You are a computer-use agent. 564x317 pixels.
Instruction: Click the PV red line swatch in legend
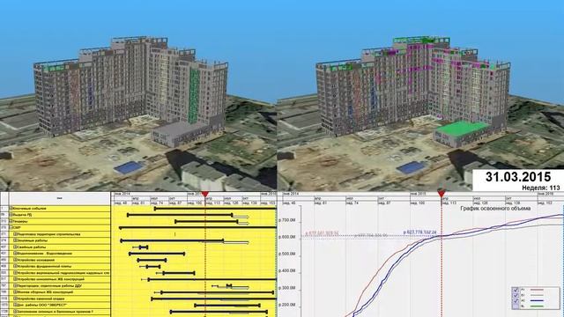tap(537, 290)
